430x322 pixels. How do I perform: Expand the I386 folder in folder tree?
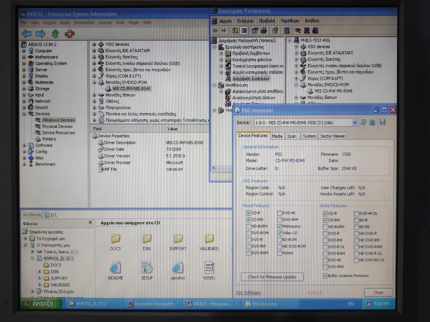click(x=39, y=272)
